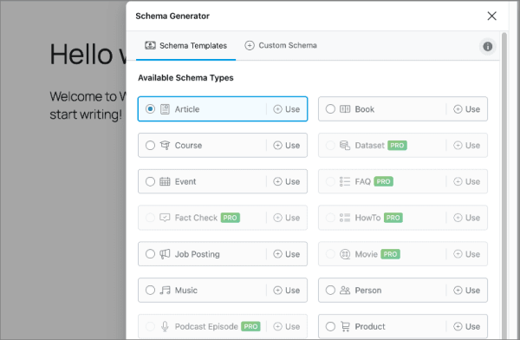This screenshot has height=340, width=520.
Task: Click the Job Posting megaphone icon
Action: pos(165,254)
